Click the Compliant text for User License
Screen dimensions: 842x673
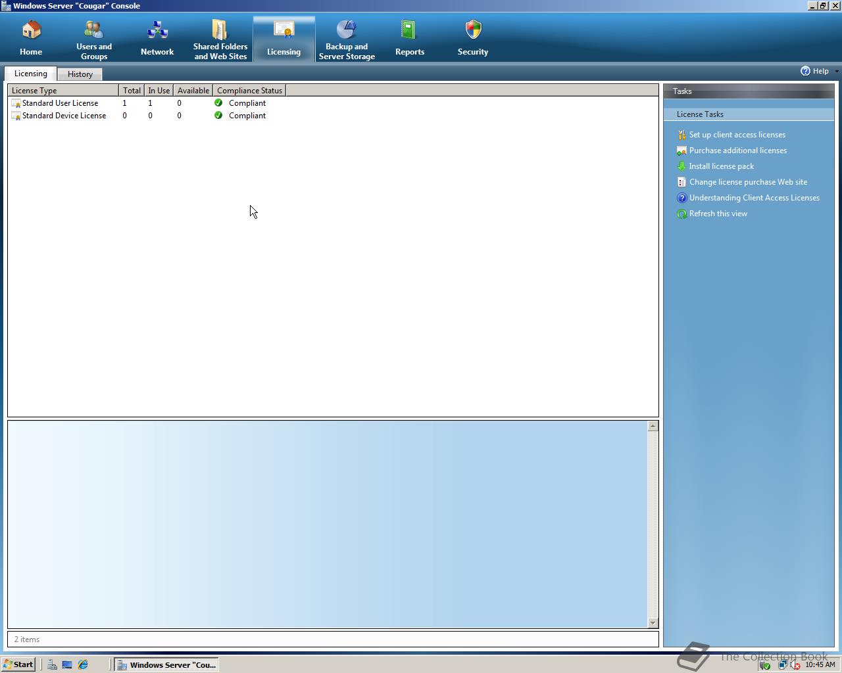247,103
